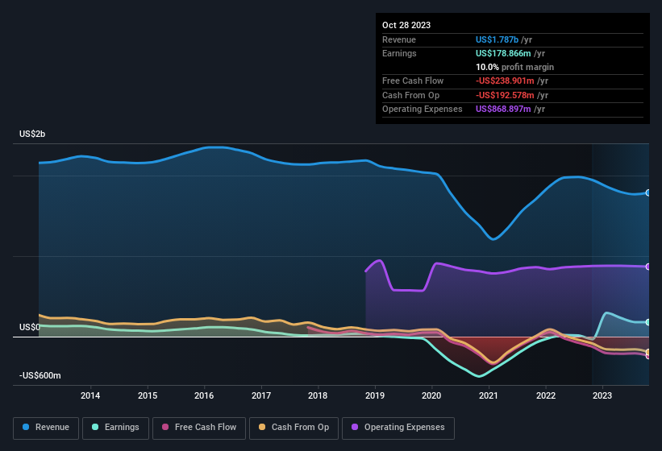Toggle the Operating Expenses legend button

tap(398, 428)
